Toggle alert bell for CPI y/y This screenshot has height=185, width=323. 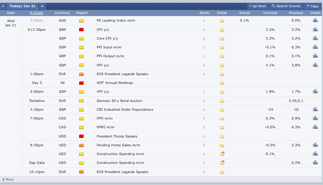(204, 30)
